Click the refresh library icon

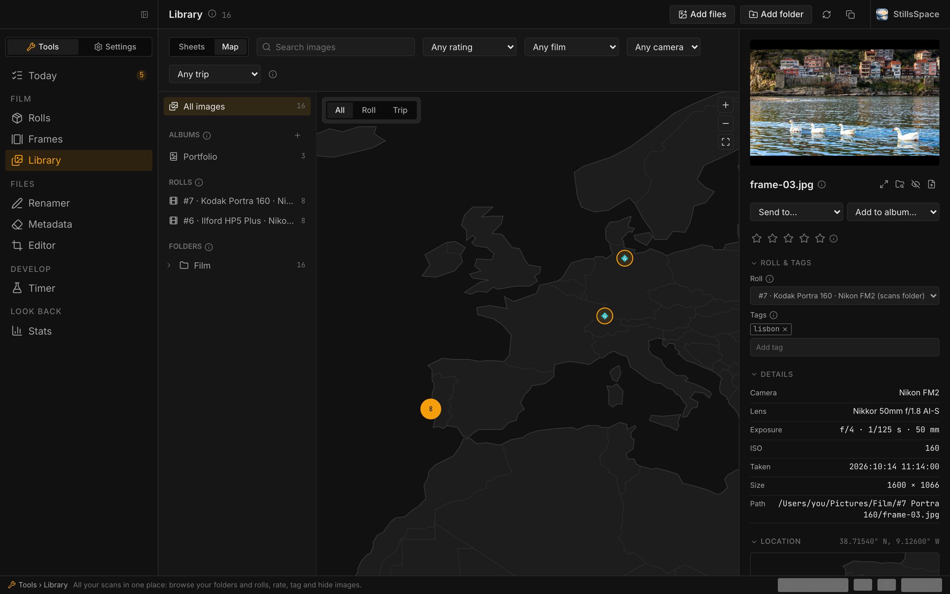(x=826, y=14)
